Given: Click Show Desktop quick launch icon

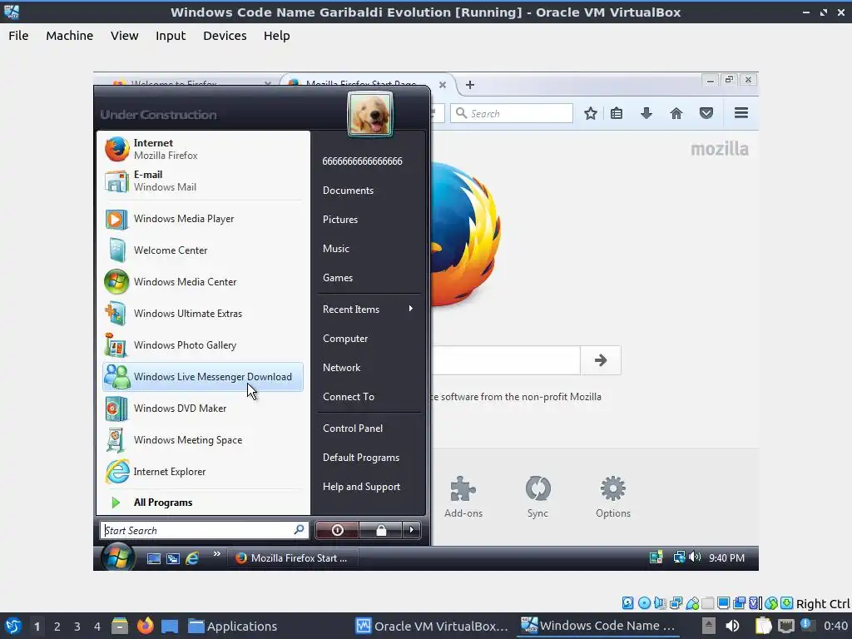Looking at the screenshot, I should click(154, 558).
